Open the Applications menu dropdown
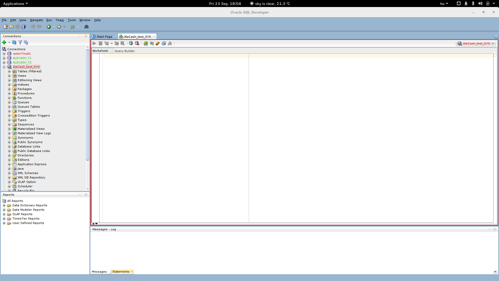499x281 pixels. [x=15, y=4]
